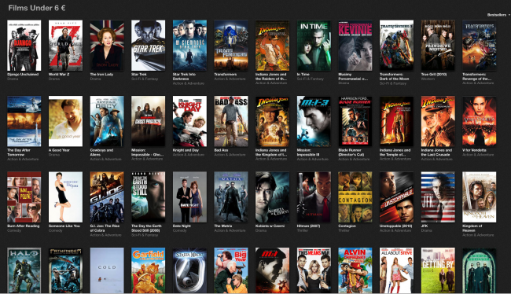
Task: Open the All About Steve poster
Action: [396, 270]
